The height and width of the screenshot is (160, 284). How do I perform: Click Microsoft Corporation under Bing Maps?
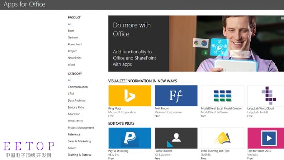click(x=122, y=112)
